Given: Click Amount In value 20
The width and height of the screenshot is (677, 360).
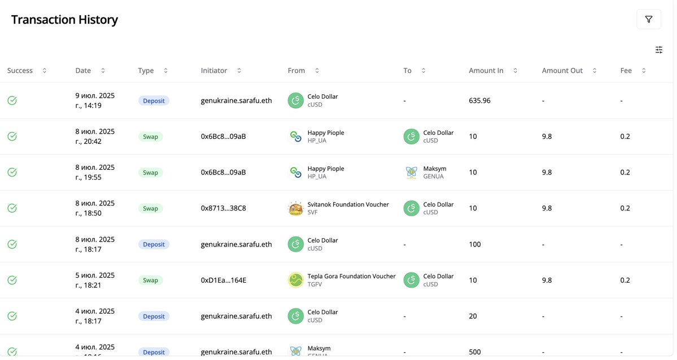Looking at the screenshot, I should coord(473,316).
